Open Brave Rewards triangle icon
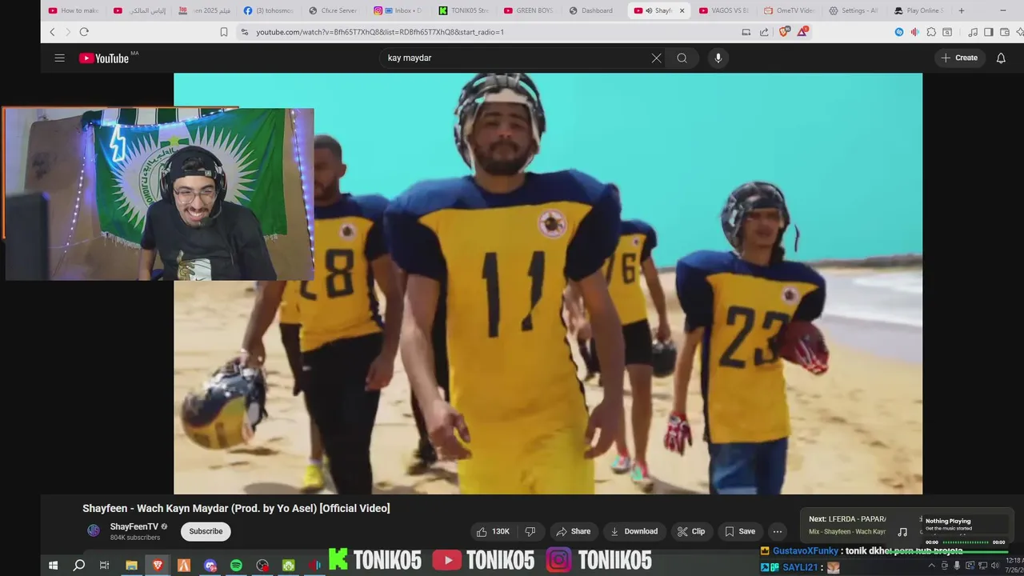Image resolution: width=1024 pixels, height=576 pixels. pyautogui.click(x=802, y=32)
